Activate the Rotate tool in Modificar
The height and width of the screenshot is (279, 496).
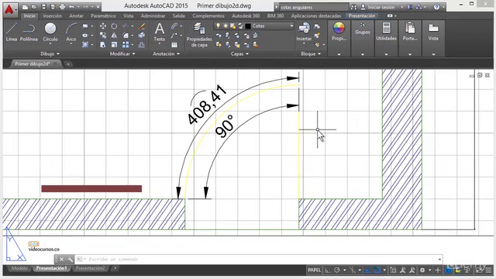pyautogui.click(x=114, y=26)
